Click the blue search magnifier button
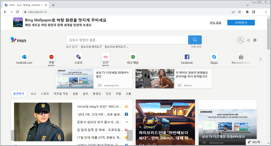The height and width of the screenshot is (146, 271). pos(195,40)
